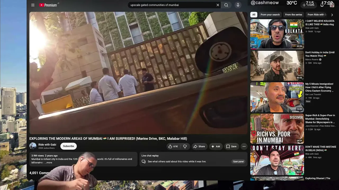The height and width of the screenshot is (190, 339).
Task: Click the live chat replay icon
Action: [x=144, y=161]
